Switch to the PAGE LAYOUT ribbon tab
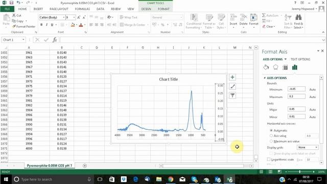The image size is (327, 184). click(x=59, y=9)
